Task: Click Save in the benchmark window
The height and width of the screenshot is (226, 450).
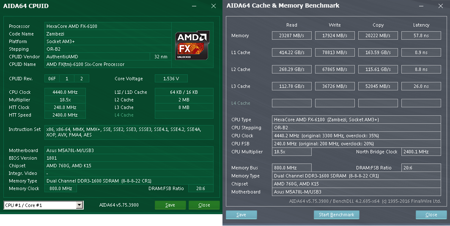Action: (x=241, y=215)
